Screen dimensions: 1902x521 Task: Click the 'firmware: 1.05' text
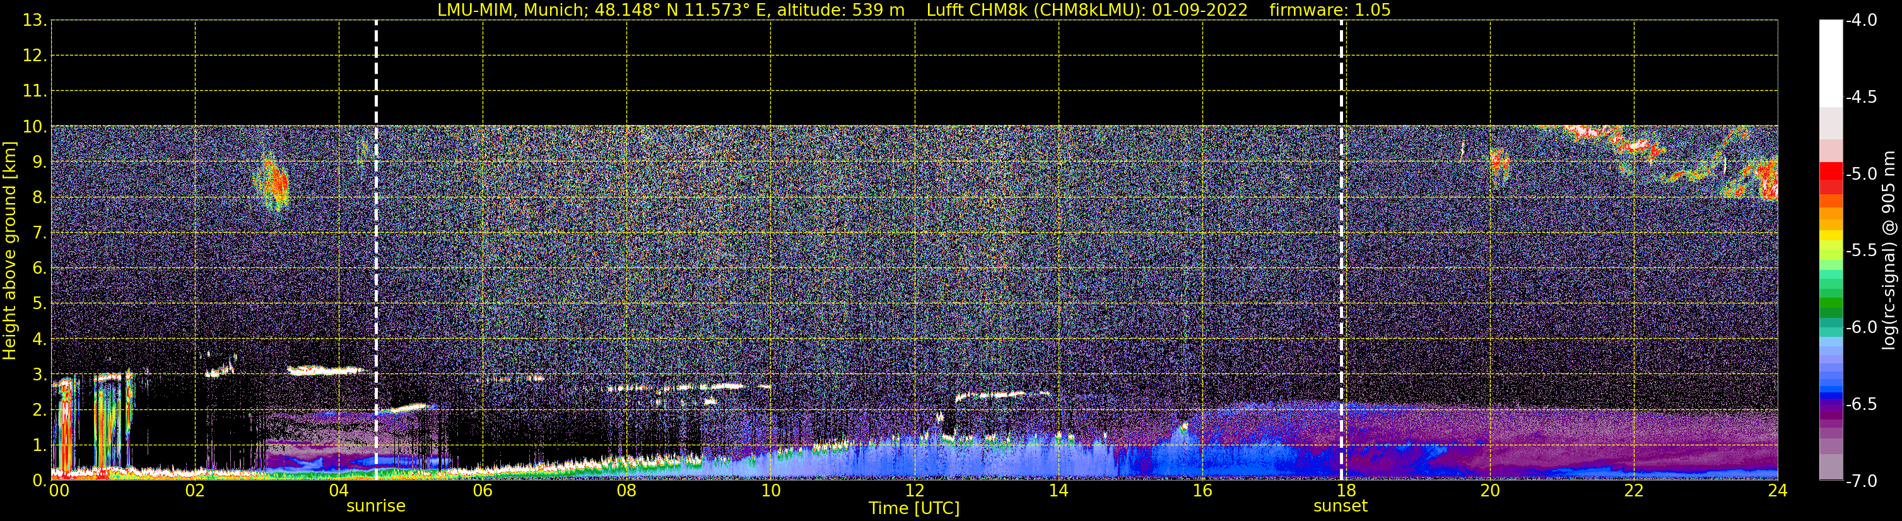tap(1330, 10)
